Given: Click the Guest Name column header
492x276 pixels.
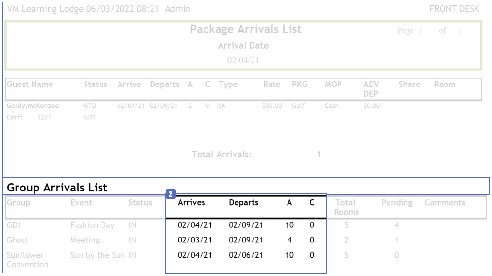Looking at the screenshot, I should (30, 84).
